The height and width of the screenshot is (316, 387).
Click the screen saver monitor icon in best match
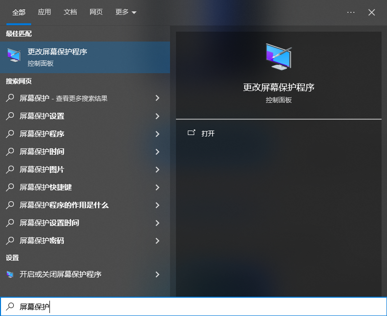pos(14,55)
